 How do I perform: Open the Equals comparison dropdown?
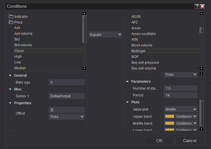(105, 34)
